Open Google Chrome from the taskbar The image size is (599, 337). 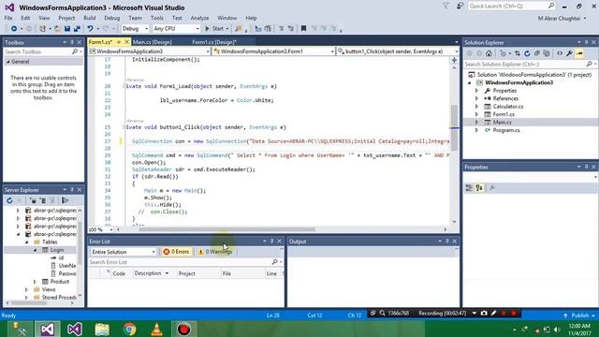(129, 329)
